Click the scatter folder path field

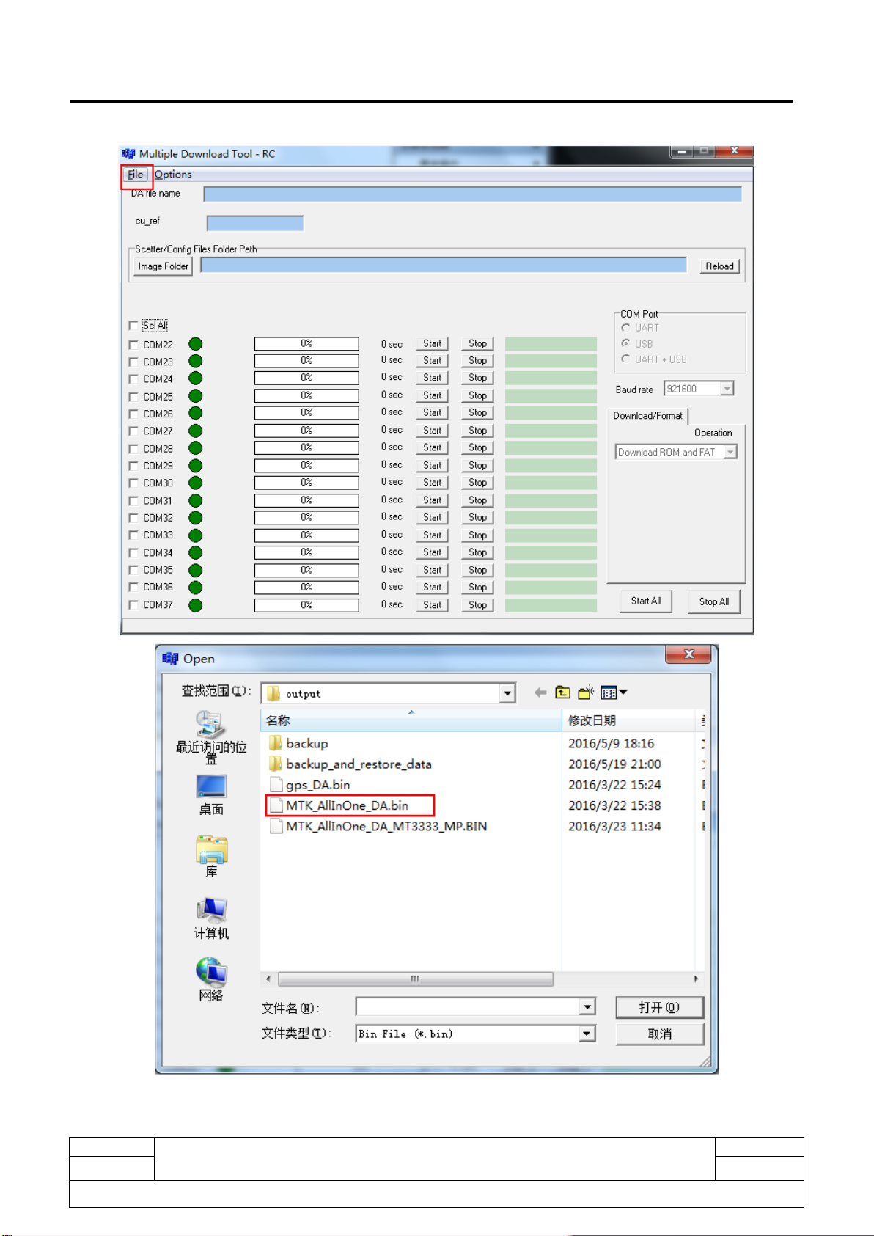tap(444, 266)
